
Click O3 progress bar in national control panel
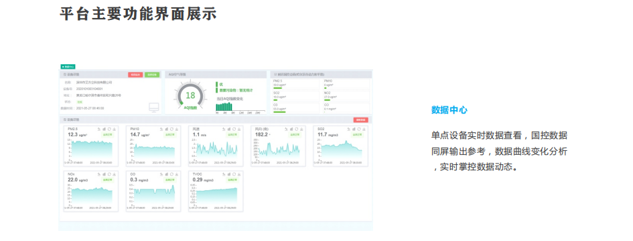[279, 112]
